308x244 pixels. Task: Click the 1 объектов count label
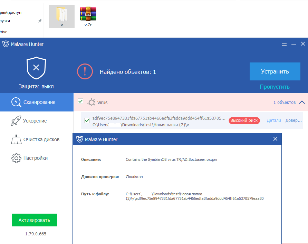click(x=285, y=102)
